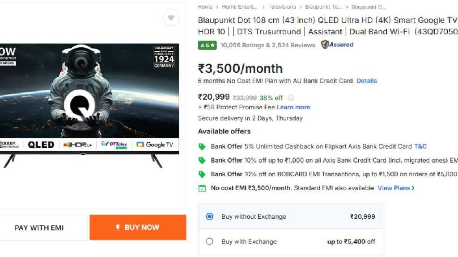The height and width of the screenshot is (257, 458).
Task: Go to Televisions breadcrumb
Action: [282, 7]
